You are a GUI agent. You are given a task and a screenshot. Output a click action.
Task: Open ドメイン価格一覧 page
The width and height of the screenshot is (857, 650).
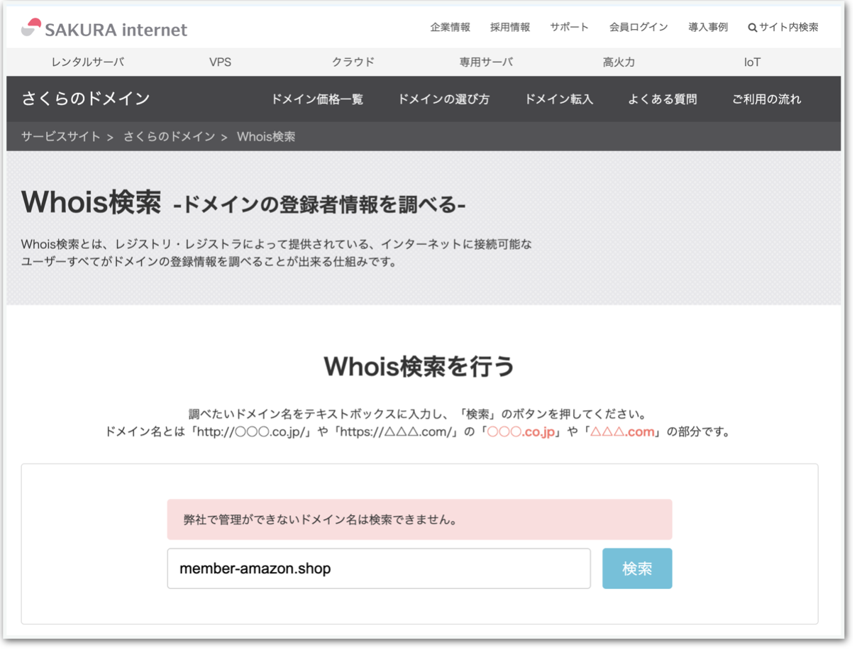317,99
